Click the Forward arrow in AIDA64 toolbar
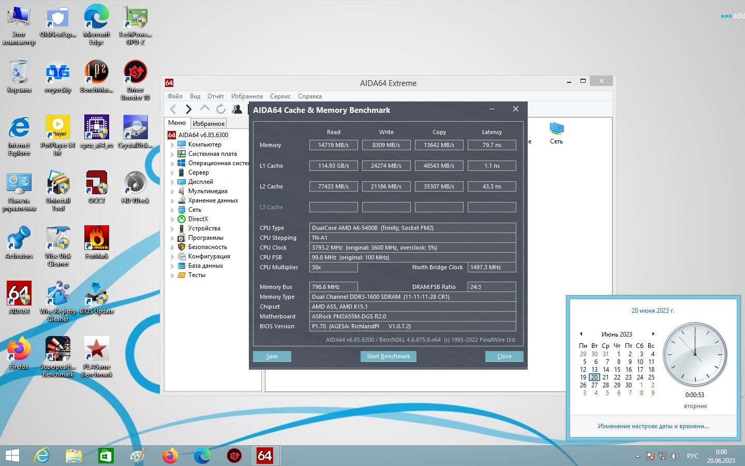This screenshot has height=466, width=745. (x=189, y=109)
